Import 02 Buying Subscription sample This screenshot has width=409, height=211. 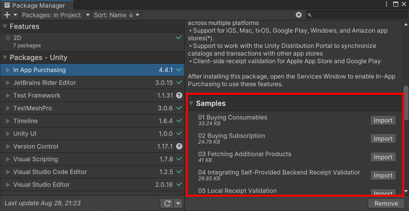(x=383, y=139)
